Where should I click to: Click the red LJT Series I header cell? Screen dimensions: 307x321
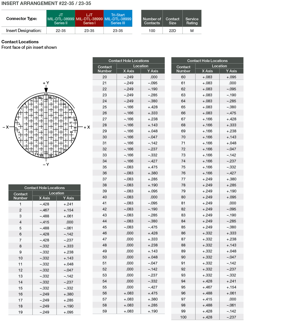[x=89, y=19]
